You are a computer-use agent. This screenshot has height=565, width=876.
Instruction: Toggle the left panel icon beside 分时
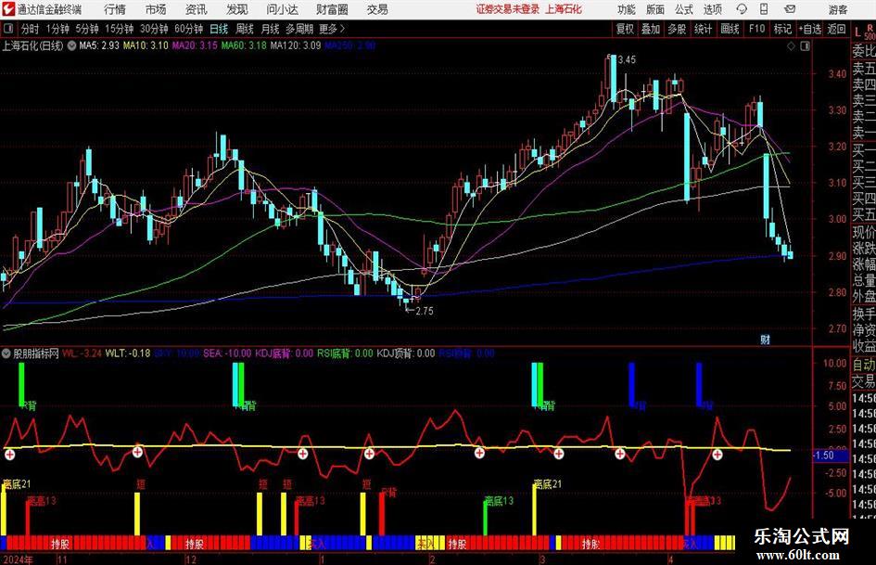click(x=7, y=29)
